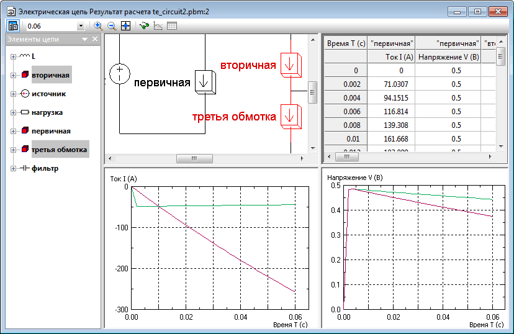
Task: Click the table vertical scrollbar thumb
Action: tap(501, 56)
